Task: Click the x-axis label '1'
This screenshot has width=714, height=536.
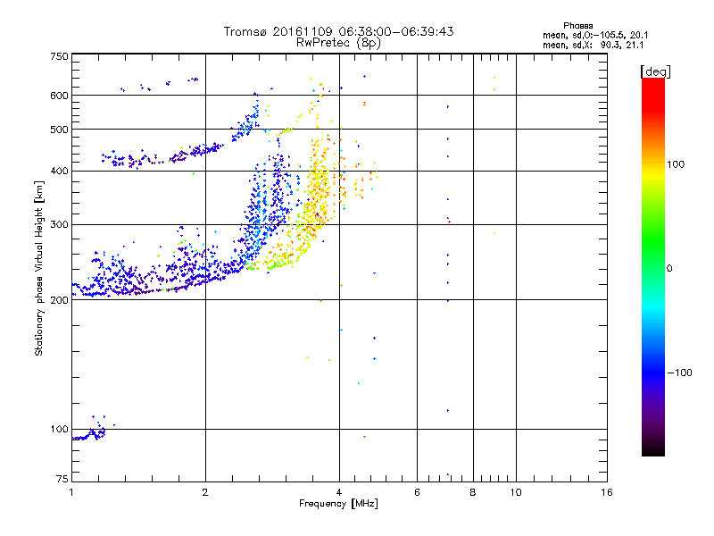Action: coord(71,492)
